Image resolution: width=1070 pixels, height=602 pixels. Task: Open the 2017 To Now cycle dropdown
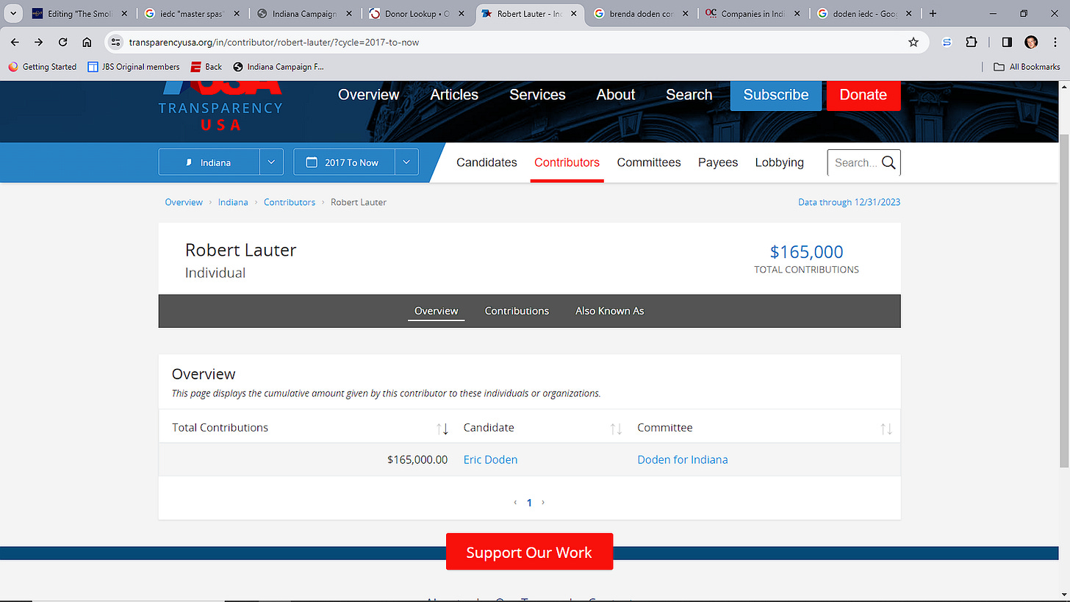[x=356, y=162]
